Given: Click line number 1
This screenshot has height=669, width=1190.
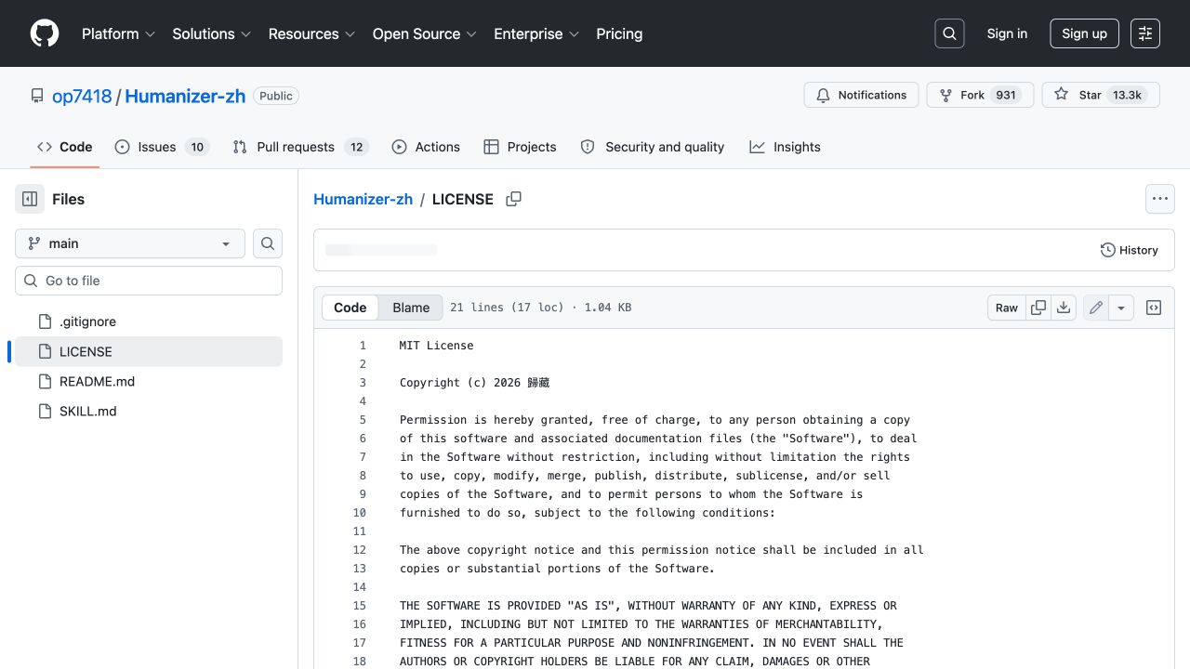Looking at the screenshot, I should pos(363,346).
